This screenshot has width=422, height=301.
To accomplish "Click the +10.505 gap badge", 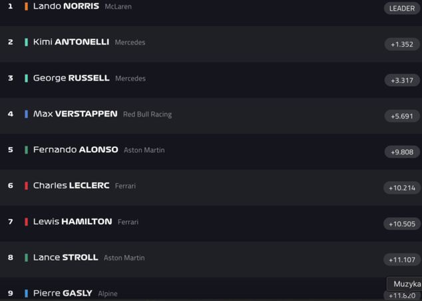I will (x=402, y=224).
